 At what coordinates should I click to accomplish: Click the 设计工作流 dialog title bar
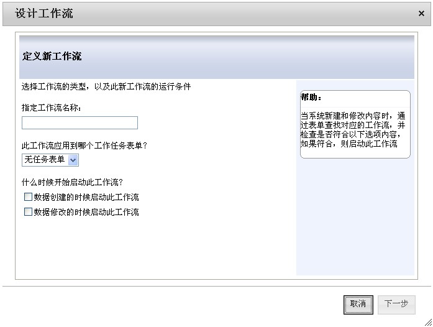186,13
